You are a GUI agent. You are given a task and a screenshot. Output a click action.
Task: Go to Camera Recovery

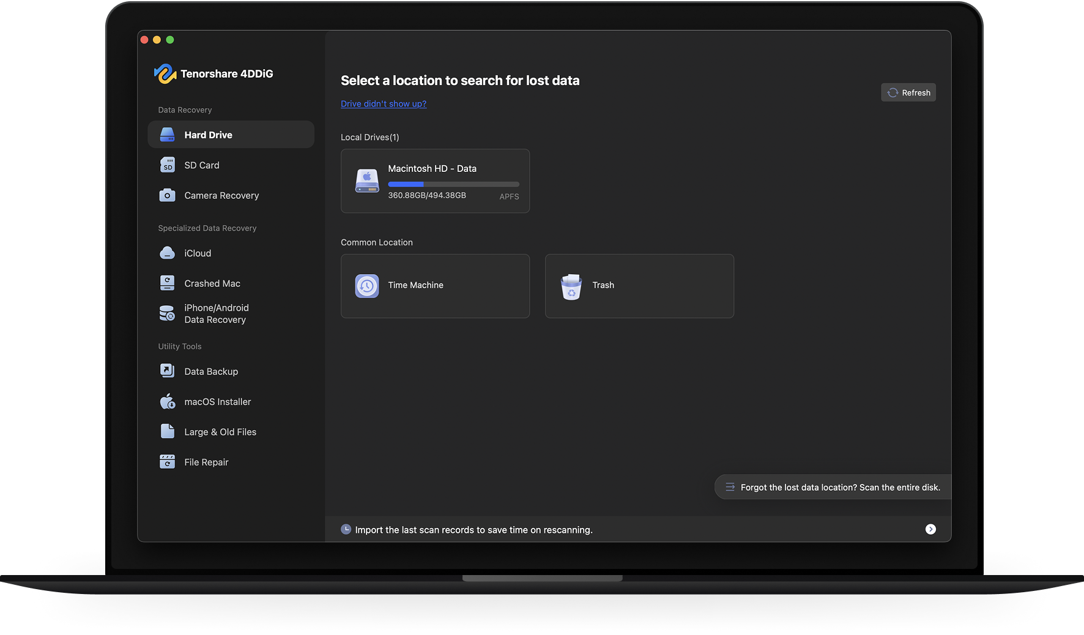231,195
